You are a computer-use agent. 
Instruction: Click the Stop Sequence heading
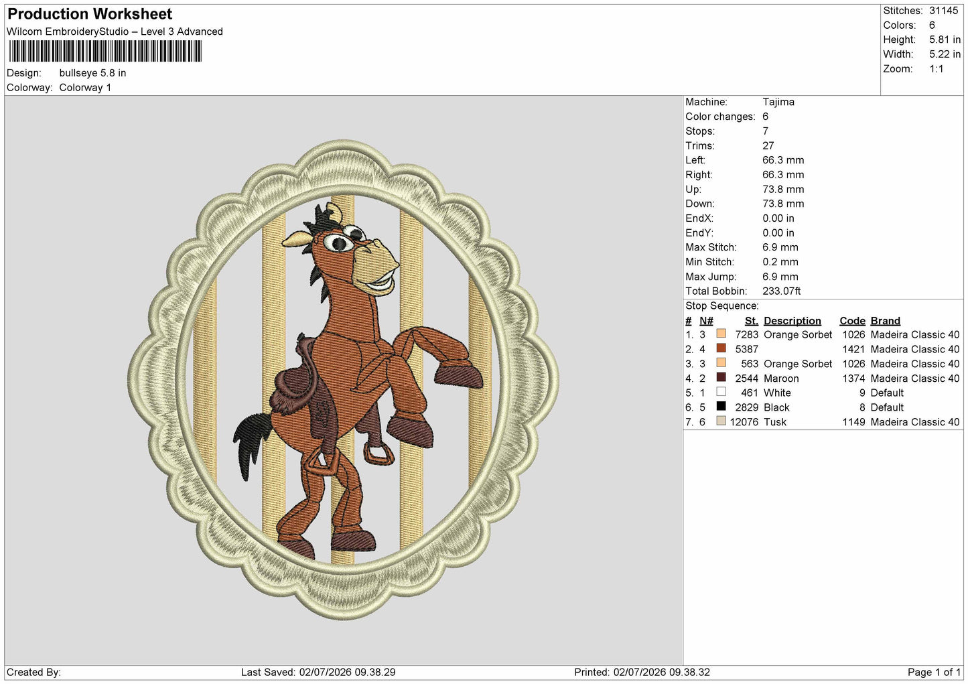(x=722, y=306)
